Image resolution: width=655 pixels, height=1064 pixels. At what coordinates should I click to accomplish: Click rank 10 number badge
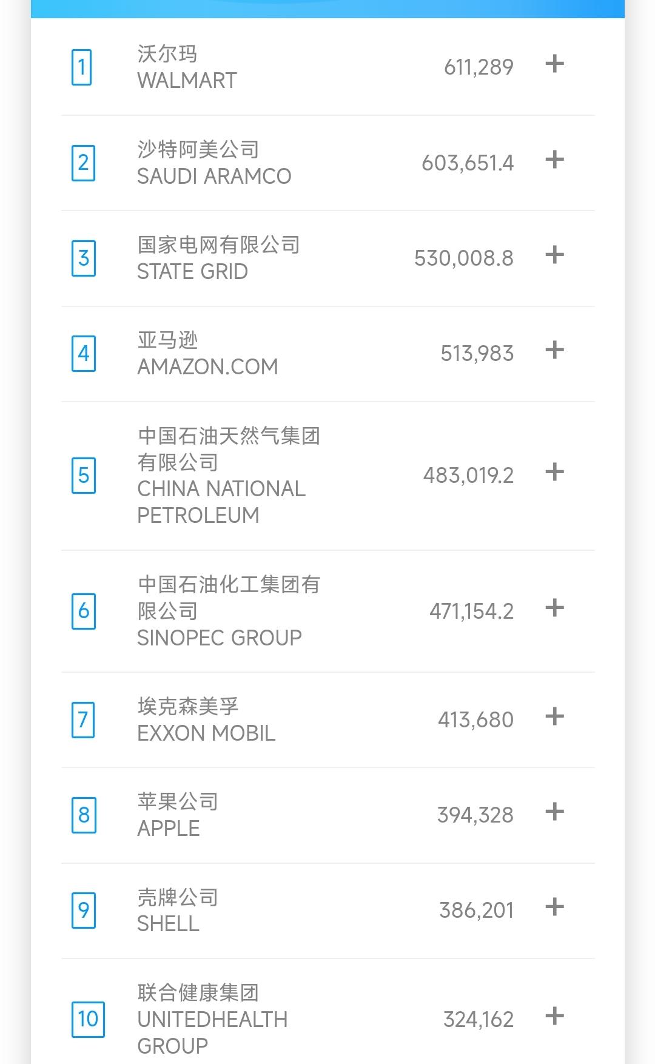[x=88, y=1019]
